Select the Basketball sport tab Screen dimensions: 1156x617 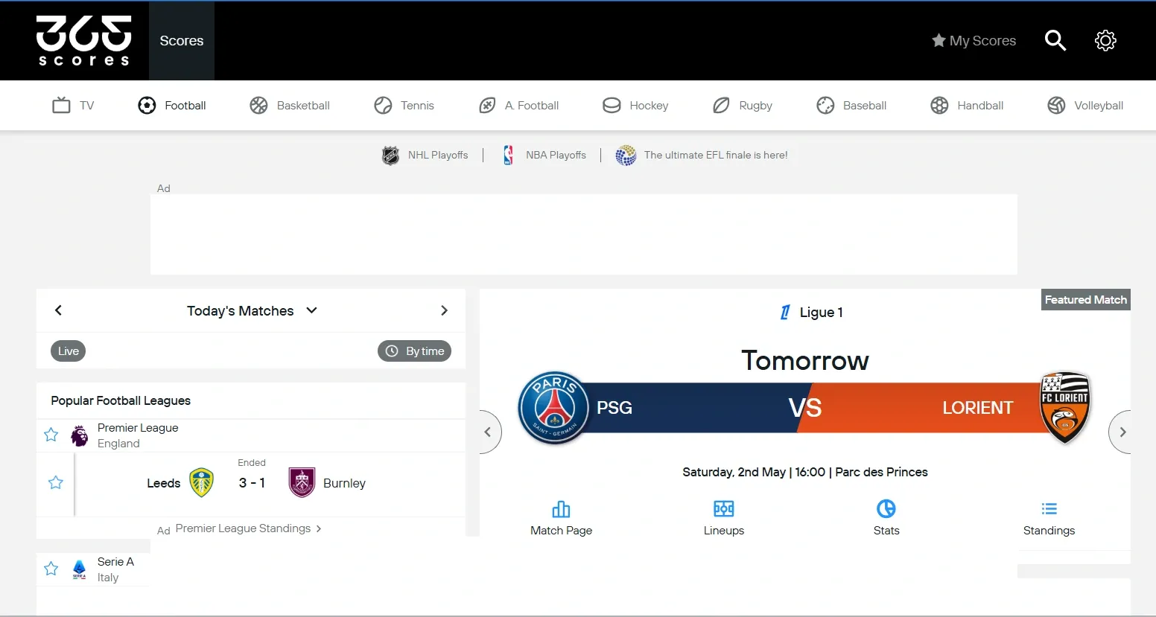point(290,105)
